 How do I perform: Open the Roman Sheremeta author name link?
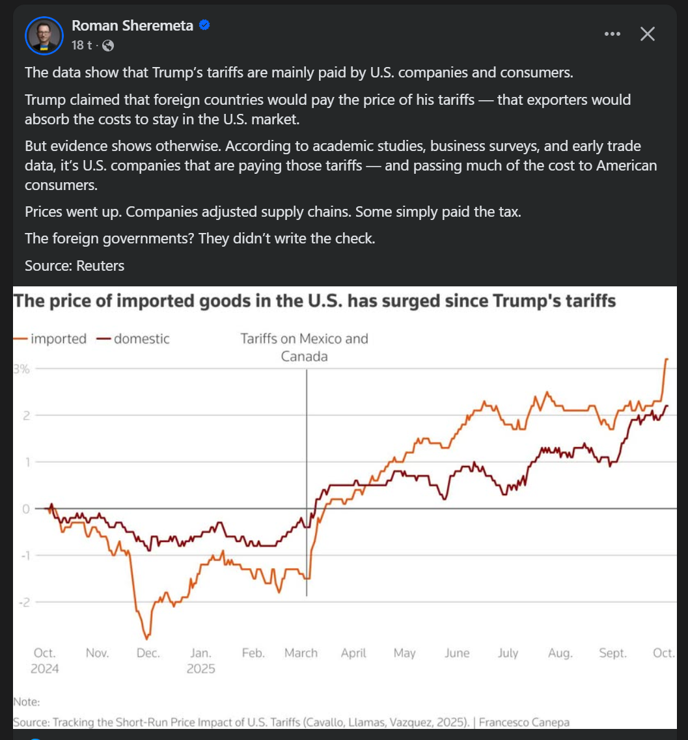pos(133,25)
